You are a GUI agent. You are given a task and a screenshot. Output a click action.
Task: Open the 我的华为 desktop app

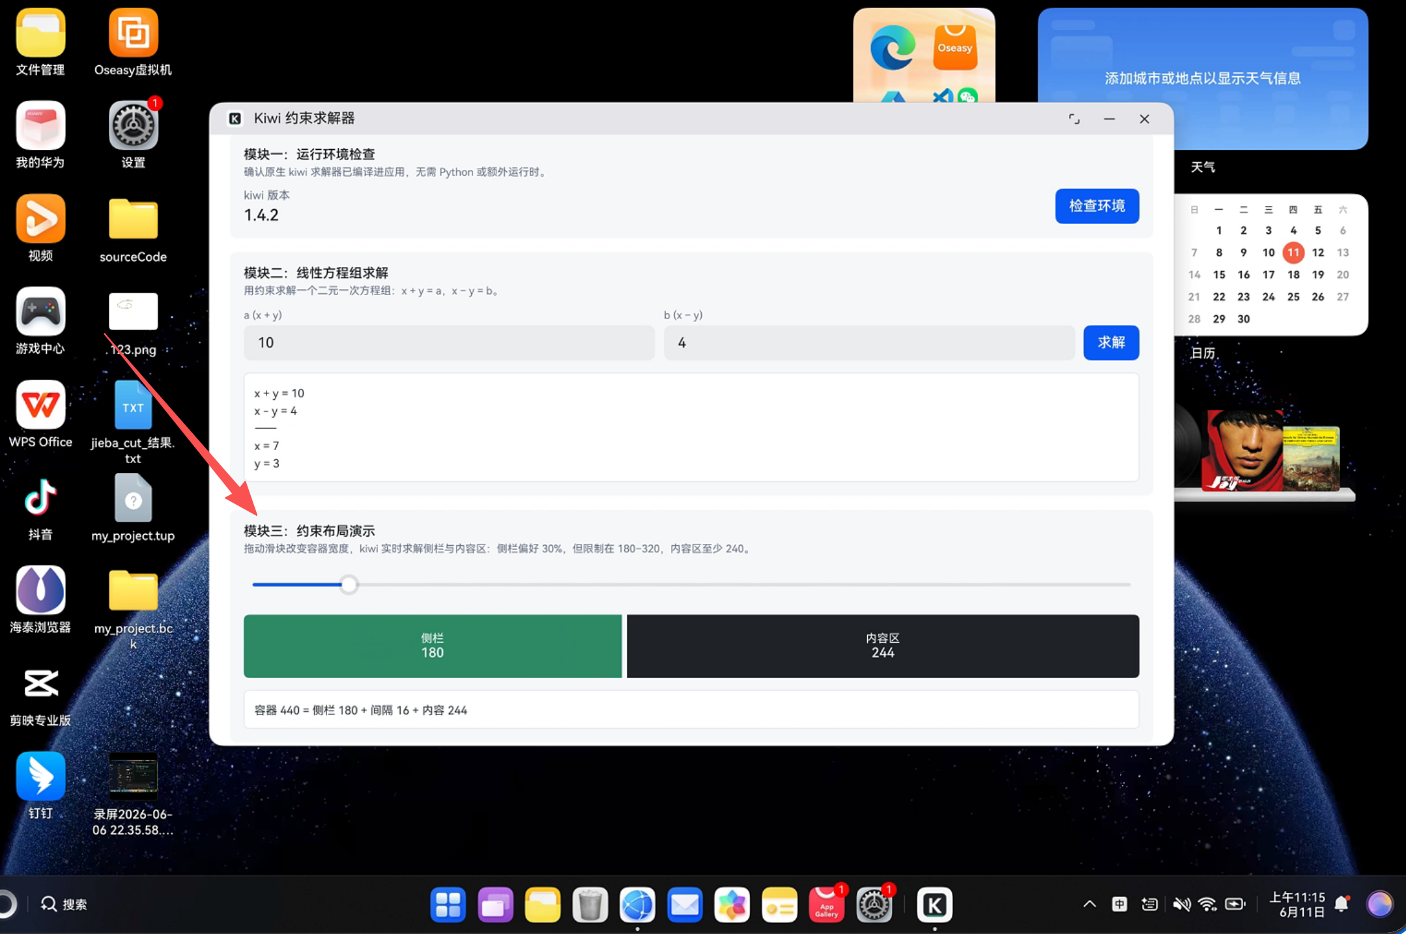pyautogui.click(x=40, y=126)
